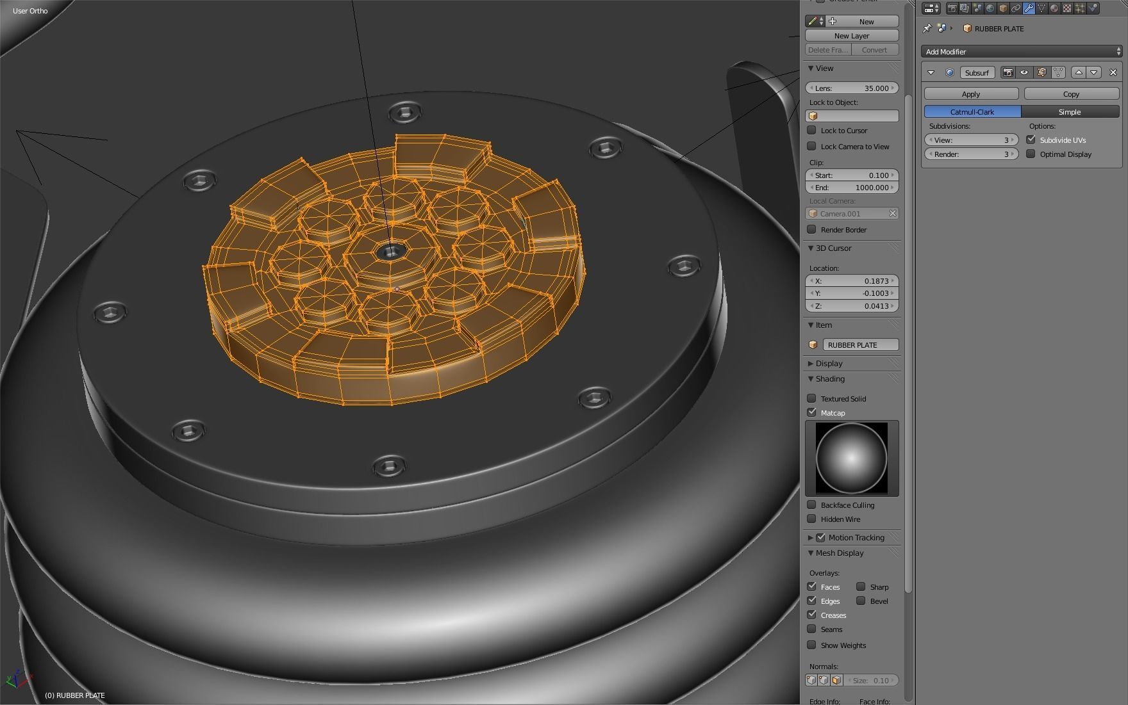
Task: Toggle Subsurf adjust edit cage option
Action: click(x=1058, y=72)
